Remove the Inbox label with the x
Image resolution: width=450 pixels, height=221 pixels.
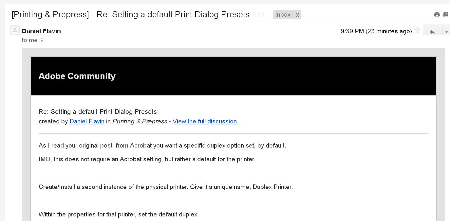click(x=297, y=15)
